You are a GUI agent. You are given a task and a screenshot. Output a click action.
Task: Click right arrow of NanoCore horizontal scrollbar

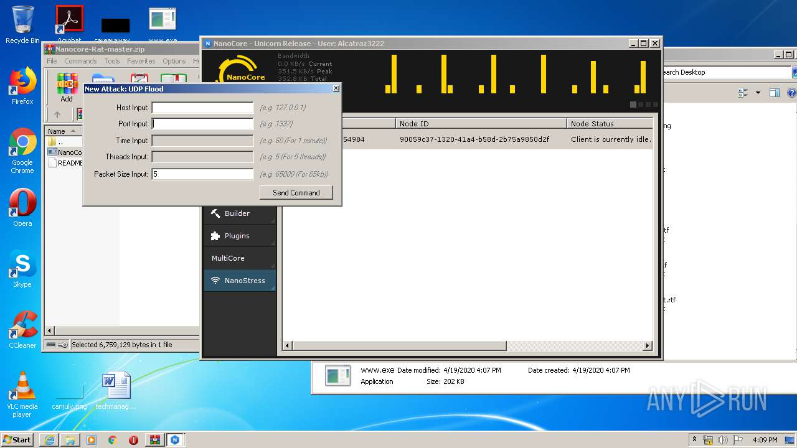pyautogui.click(x=648, y=345)
